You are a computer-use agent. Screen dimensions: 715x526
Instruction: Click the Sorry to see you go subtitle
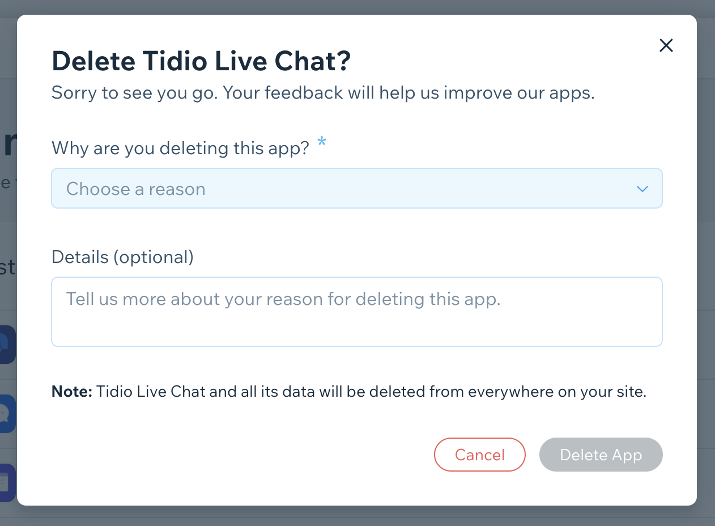pos(323,92)
